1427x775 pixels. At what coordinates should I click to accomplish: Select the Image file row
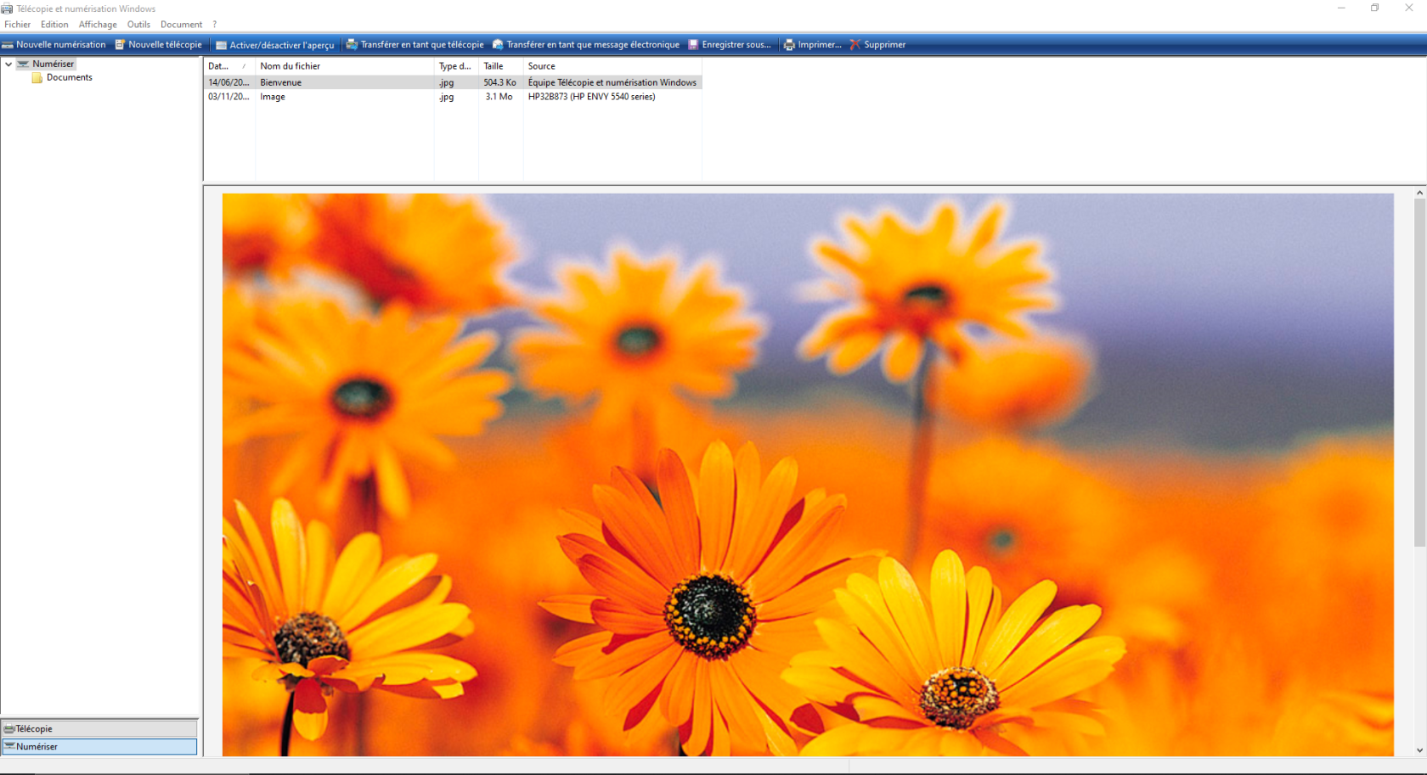pyautogui.click(x=453, y=97)
